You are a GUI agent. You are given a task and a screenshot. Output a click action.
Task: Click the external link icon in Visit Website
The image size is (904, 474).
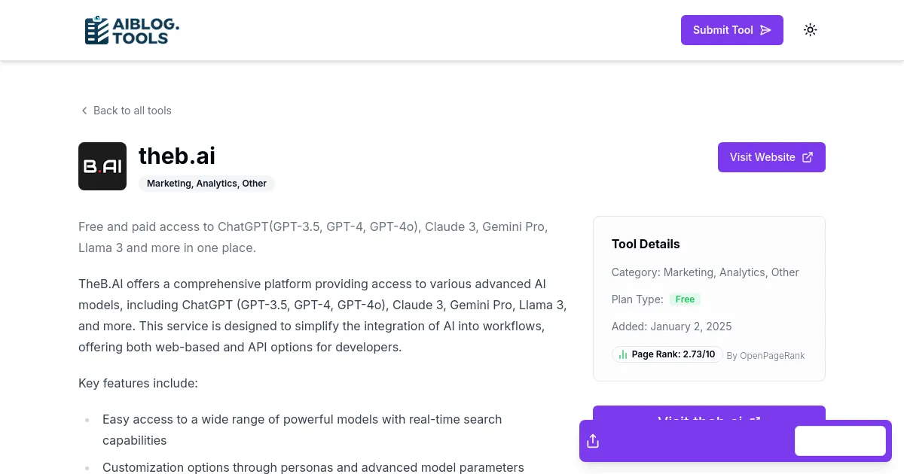pos(808,157)
